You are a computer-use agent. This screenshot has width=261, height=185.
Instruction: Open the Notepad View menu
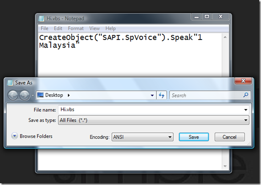94,28
